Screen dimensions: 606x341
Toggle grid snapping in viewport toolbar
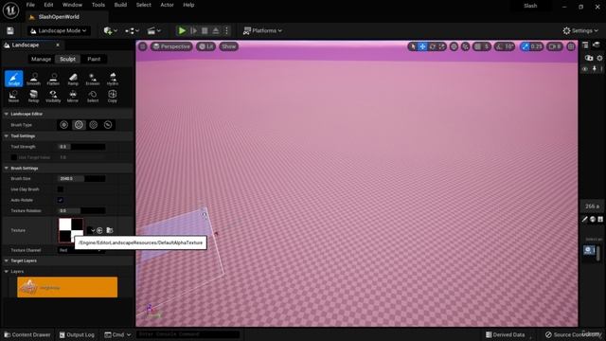pyautogui.click(x=478, y=46)
